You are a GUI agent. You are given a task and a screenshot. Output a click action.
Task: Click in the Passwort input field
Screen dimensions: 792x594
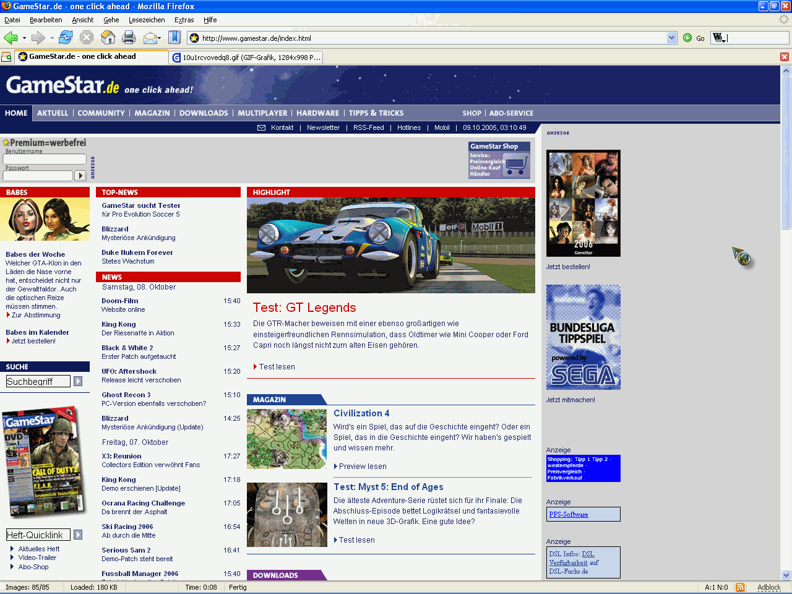[38, 176]
